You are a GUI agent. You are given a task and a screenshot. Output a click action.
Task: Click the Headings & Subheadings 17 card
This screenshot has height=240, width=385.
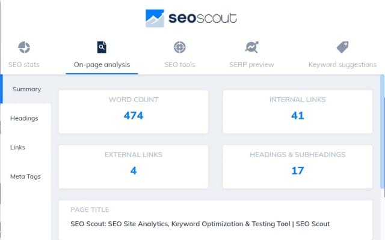point(298,167)
